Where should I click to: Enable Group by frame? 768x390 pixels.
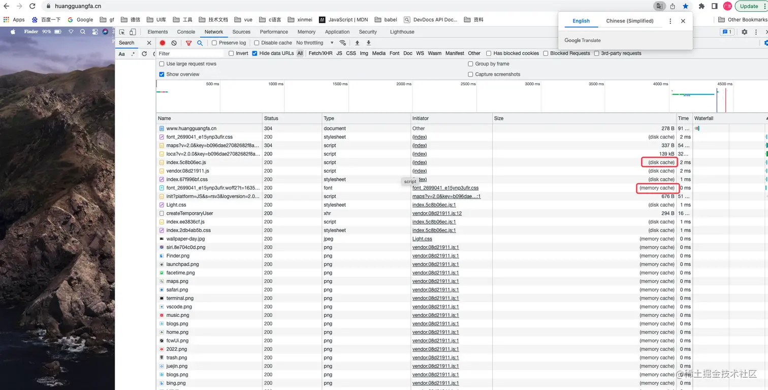tap(470, 64)
